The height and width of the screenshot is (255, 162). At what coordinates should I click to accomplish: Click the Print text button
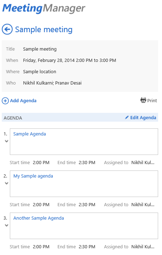152,101
